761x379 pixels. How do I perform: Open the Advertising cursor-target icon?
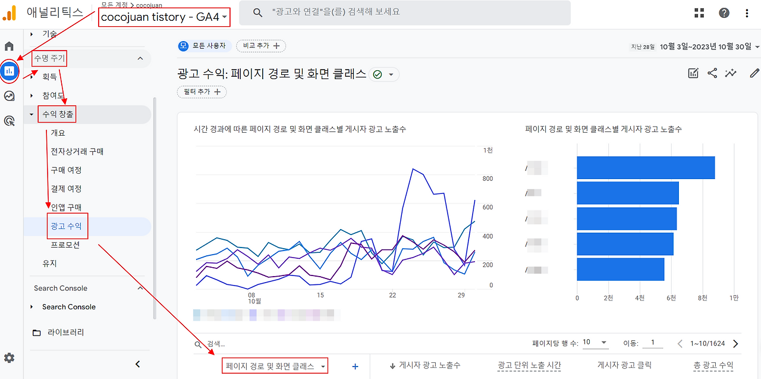click(x=9, y=121)
